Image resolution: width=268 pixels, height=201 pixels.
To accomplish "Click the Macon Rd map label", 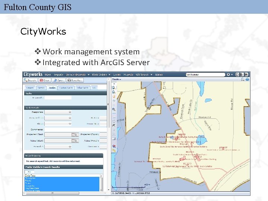I will tap(232, 104).
